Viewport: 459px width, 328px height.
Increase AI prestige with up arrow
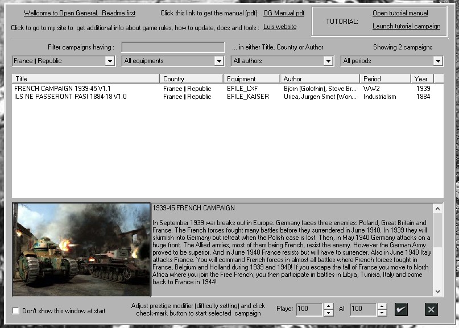pyautogui.click(x=382, y=306)
